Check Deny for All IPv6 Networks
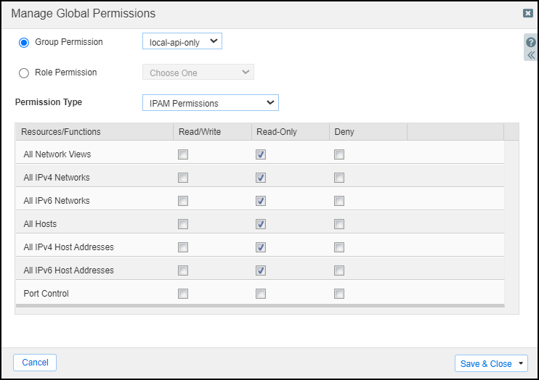The height and width of the screenshot is (380, 539). coord(339,201)
